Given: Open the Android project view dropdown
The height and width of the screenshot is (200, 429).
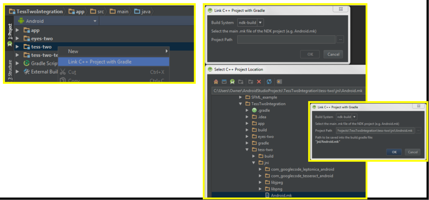Looking at the screenshot, I should pos(57,21).
